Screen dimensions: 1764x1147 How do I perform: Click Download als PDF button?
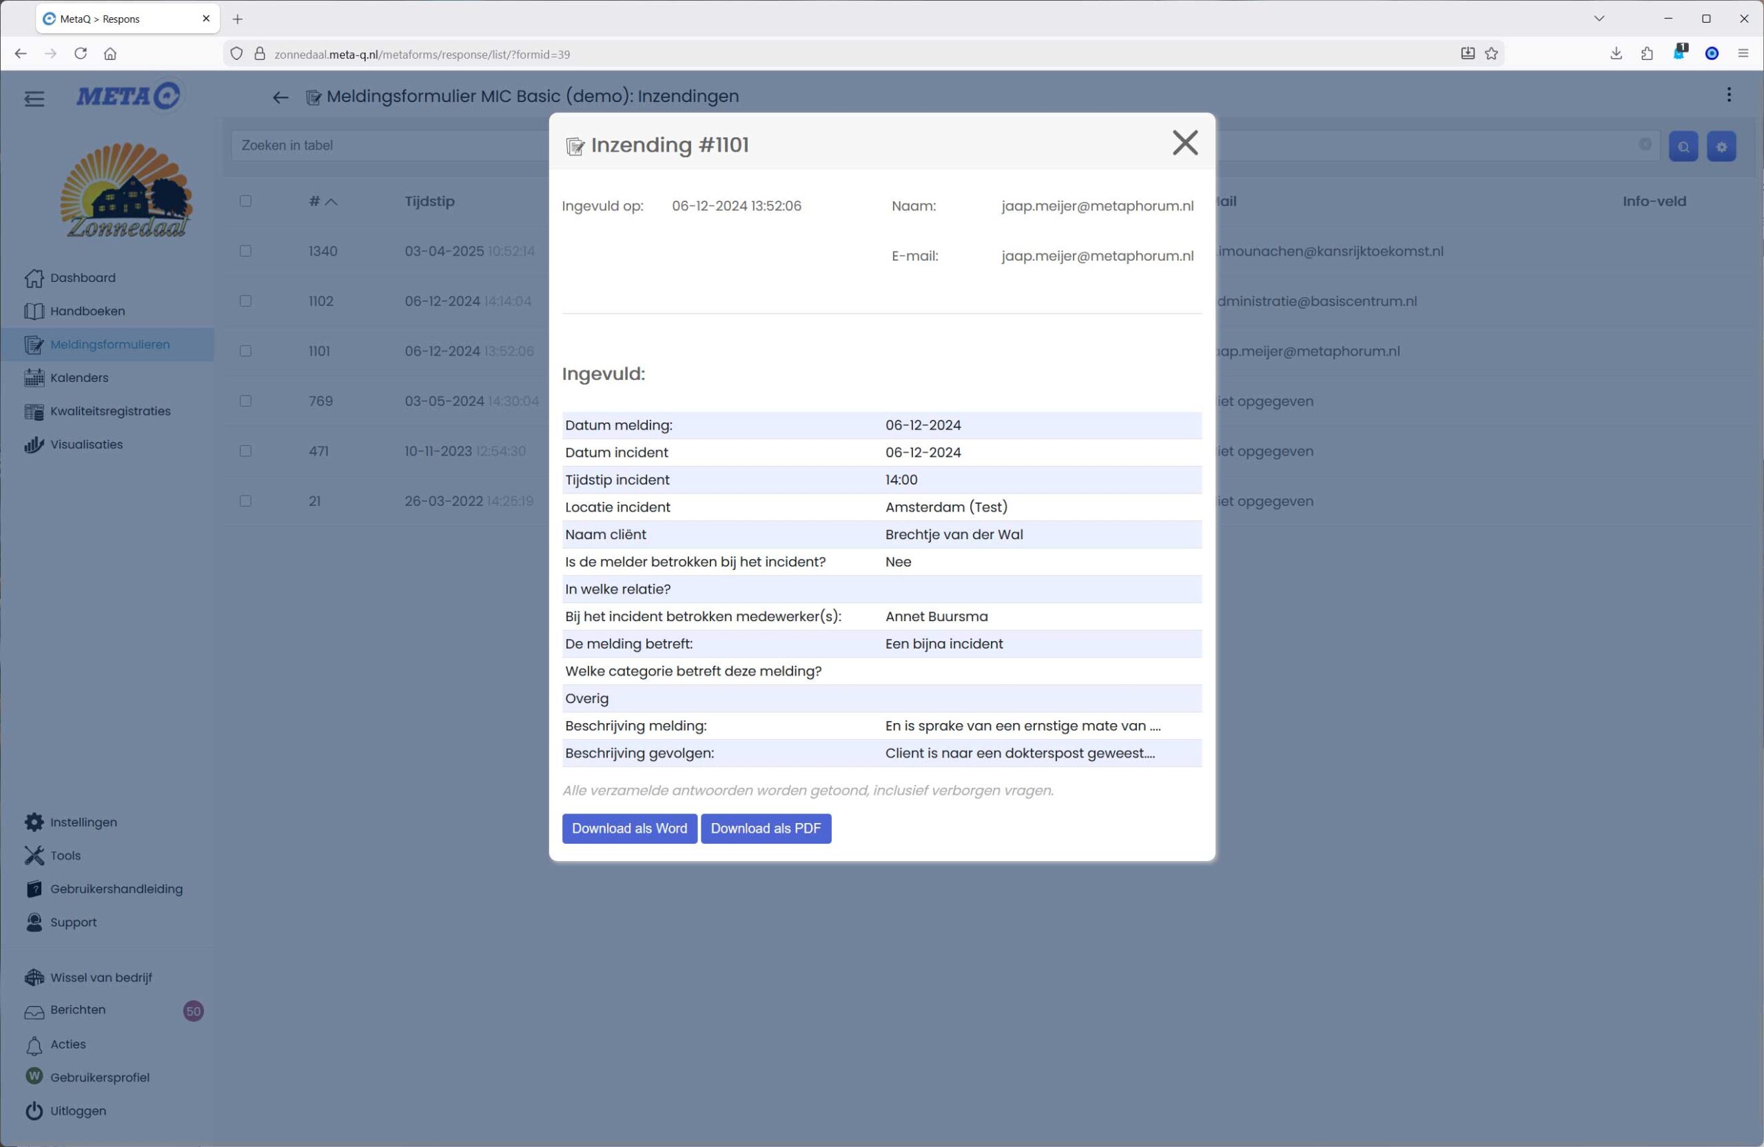[765, 828]
